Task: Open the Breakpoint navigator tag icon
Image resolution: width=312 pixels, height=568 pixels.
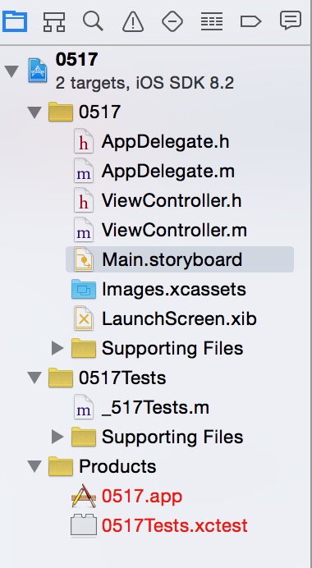Action: click(x=250, y=21)
